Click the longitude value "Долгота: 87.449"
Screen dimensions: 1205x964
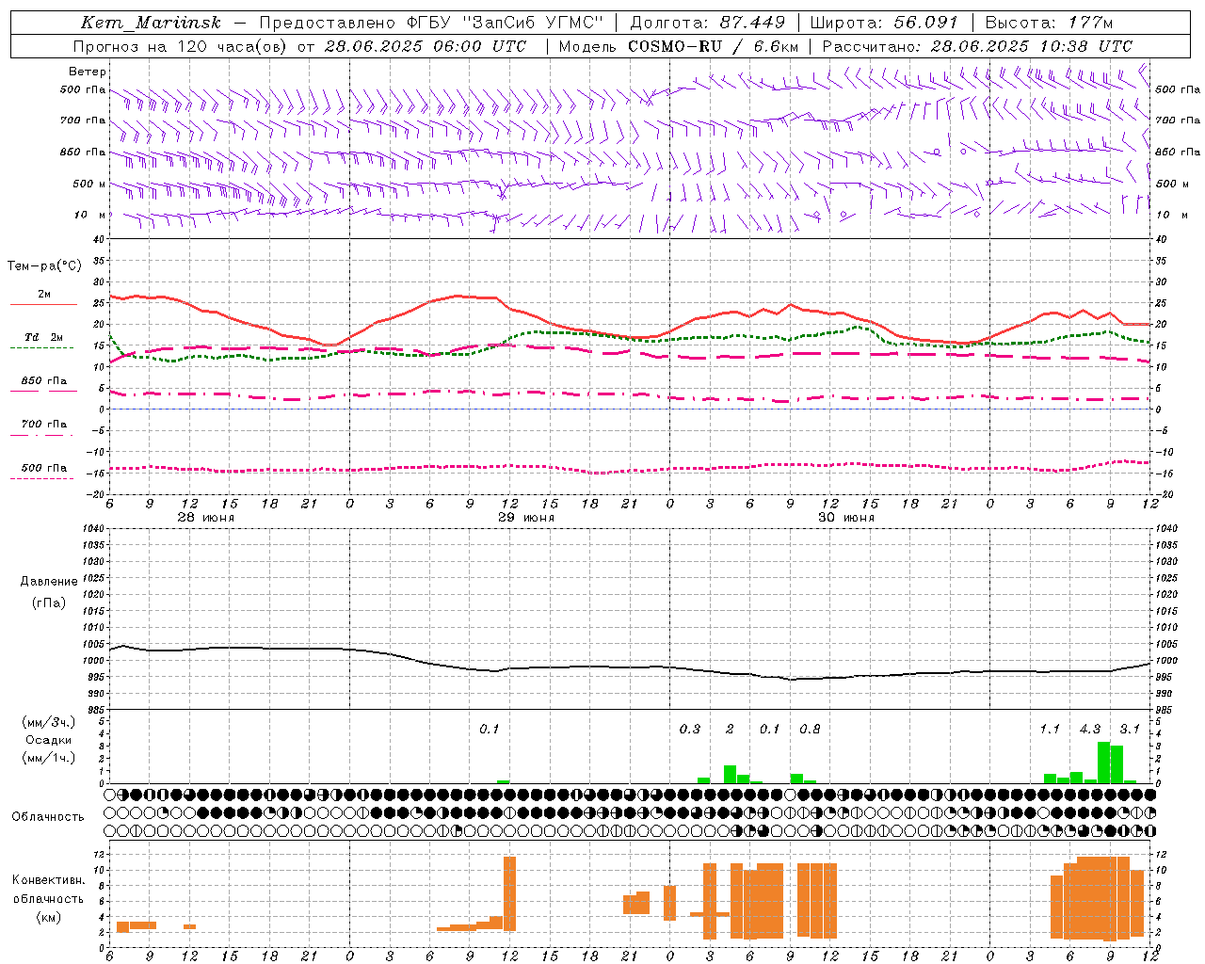[x=708, y=23]
